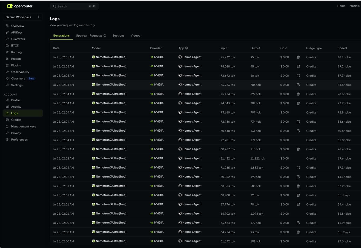Click the database icon in the 72,786 tok row
The width and height of the screenshot is (361, 248).
click(x=298, y=122)
